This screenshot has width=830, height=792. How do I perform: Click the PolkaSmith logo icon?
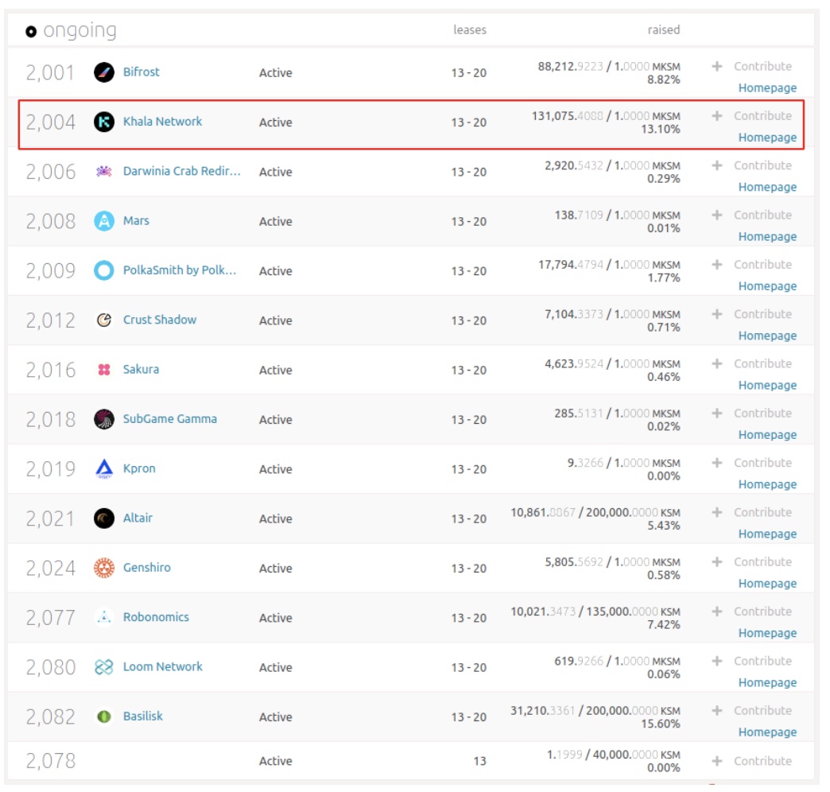pyautogui.click(x=103, y=270)
